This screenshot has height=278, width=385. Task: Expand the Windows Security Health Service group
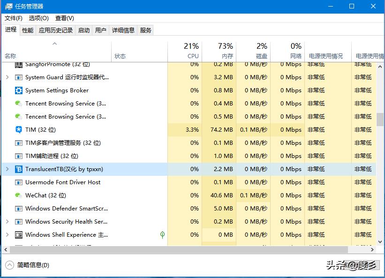[8, 222]
